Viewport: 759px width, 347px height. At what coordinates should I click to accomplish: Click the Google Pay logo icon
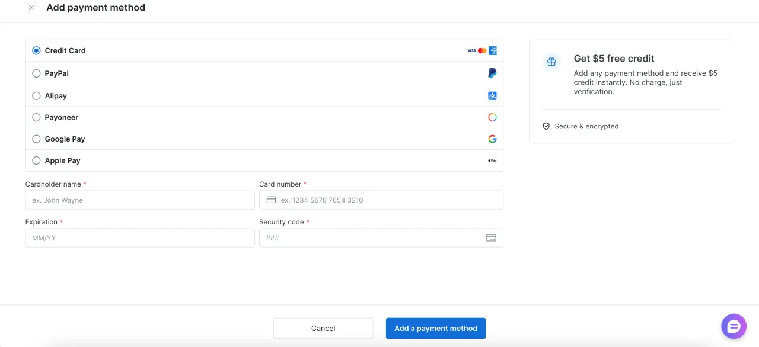tap(492, 139)
